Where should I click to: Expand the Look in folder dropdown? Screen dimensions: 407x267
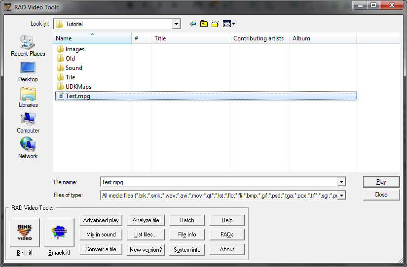[x=176, y=24]
